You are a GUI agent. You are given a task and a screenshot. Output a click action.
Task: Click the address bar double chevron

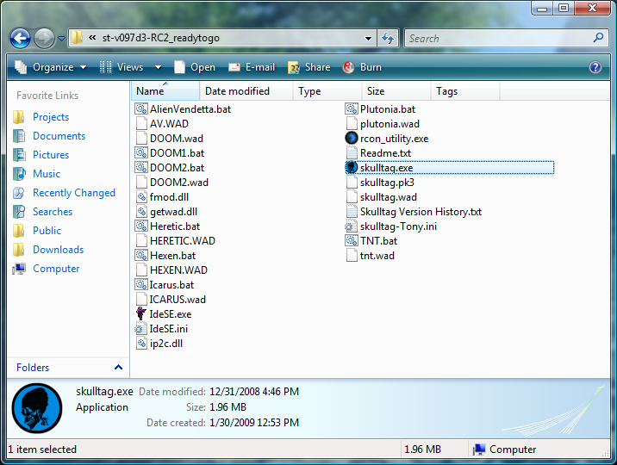(x=92, y=38)
